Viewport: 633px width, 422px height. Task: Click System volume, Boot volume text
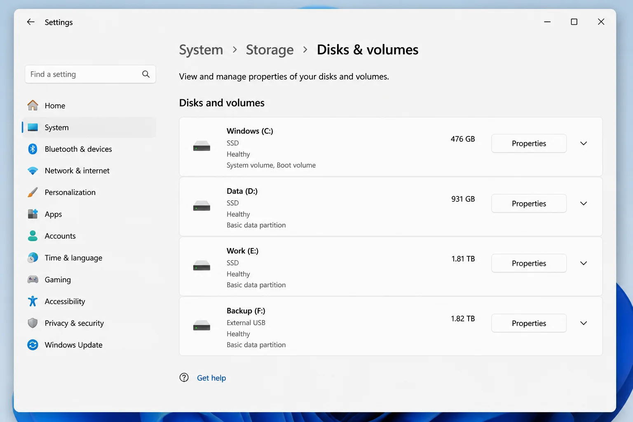coord(271,165)
